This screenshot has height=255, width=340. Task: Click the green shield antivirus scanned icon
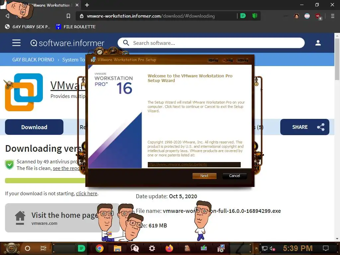[10, 165]
